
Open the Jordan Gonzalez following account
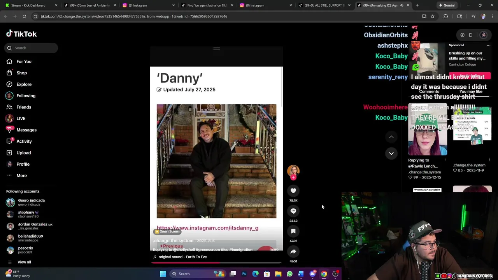(x=29, y=226)
